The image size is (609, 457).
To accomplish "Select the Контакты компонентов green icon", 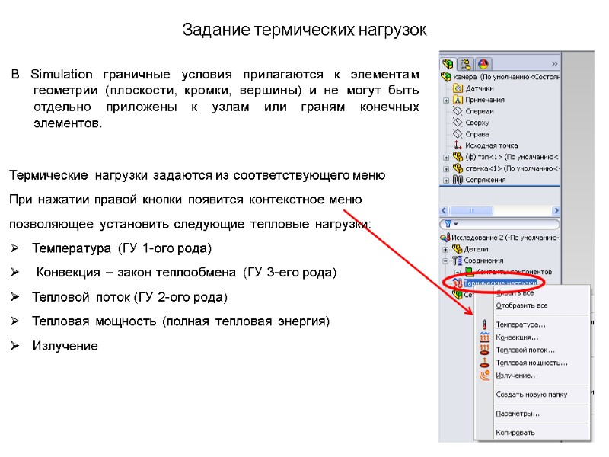I will coord(469,271).
